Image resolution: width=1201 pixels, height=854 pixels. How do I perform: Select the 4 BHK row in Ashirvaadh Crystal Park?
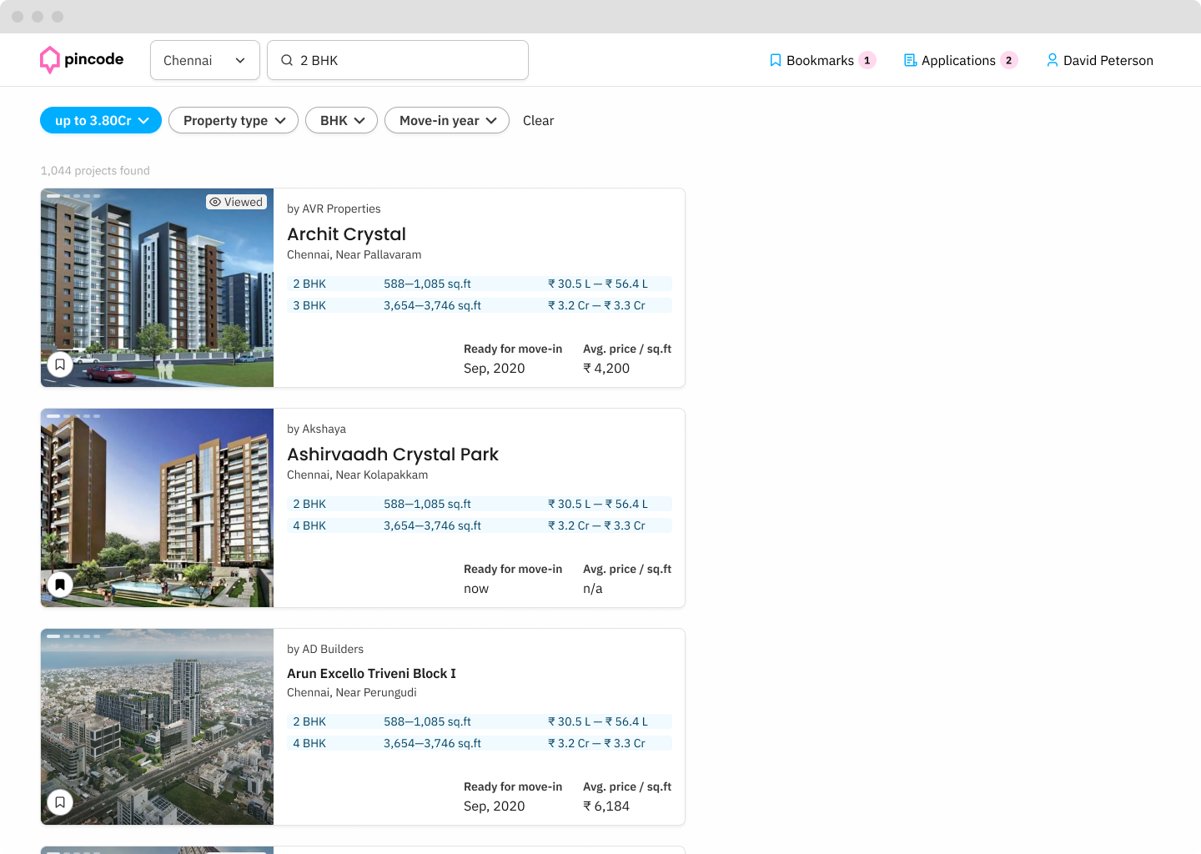coord(480,525)
